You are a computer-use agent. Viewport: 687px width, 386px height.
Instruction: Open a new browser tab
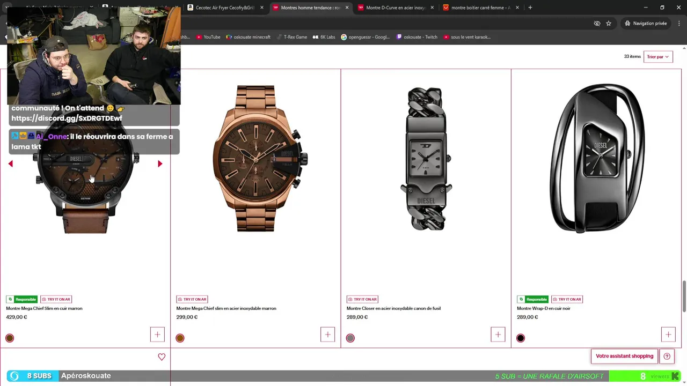click(x=530, y=8)
